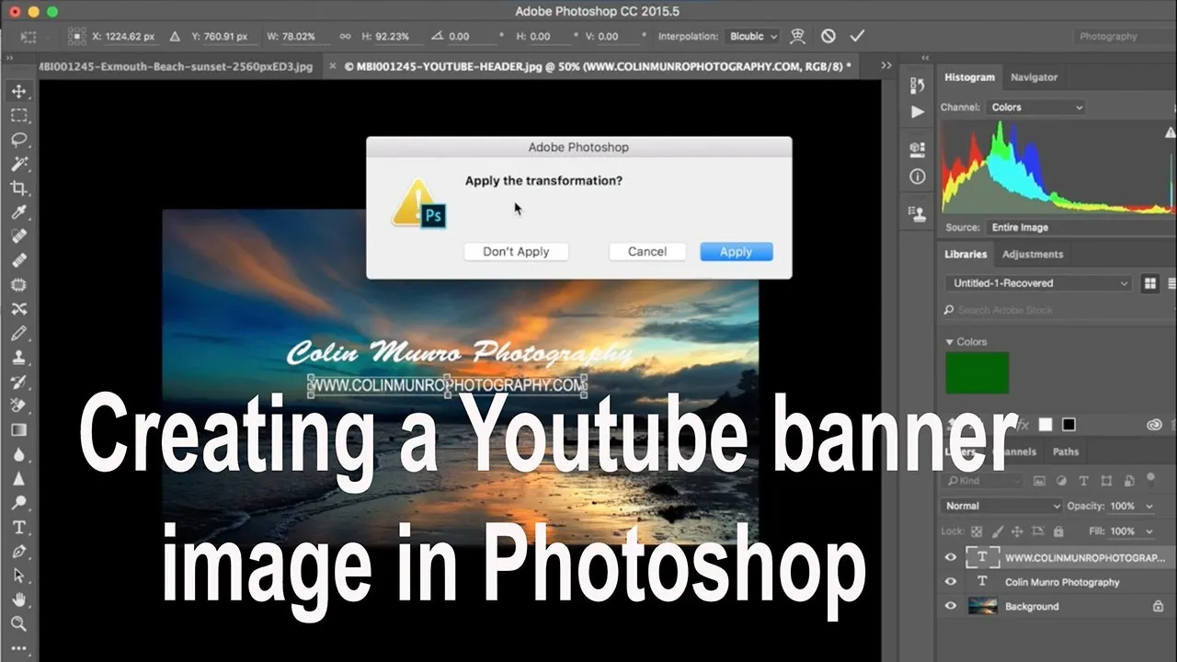
Task: Open the Actions panel play icon
Action: pos(918,112)
